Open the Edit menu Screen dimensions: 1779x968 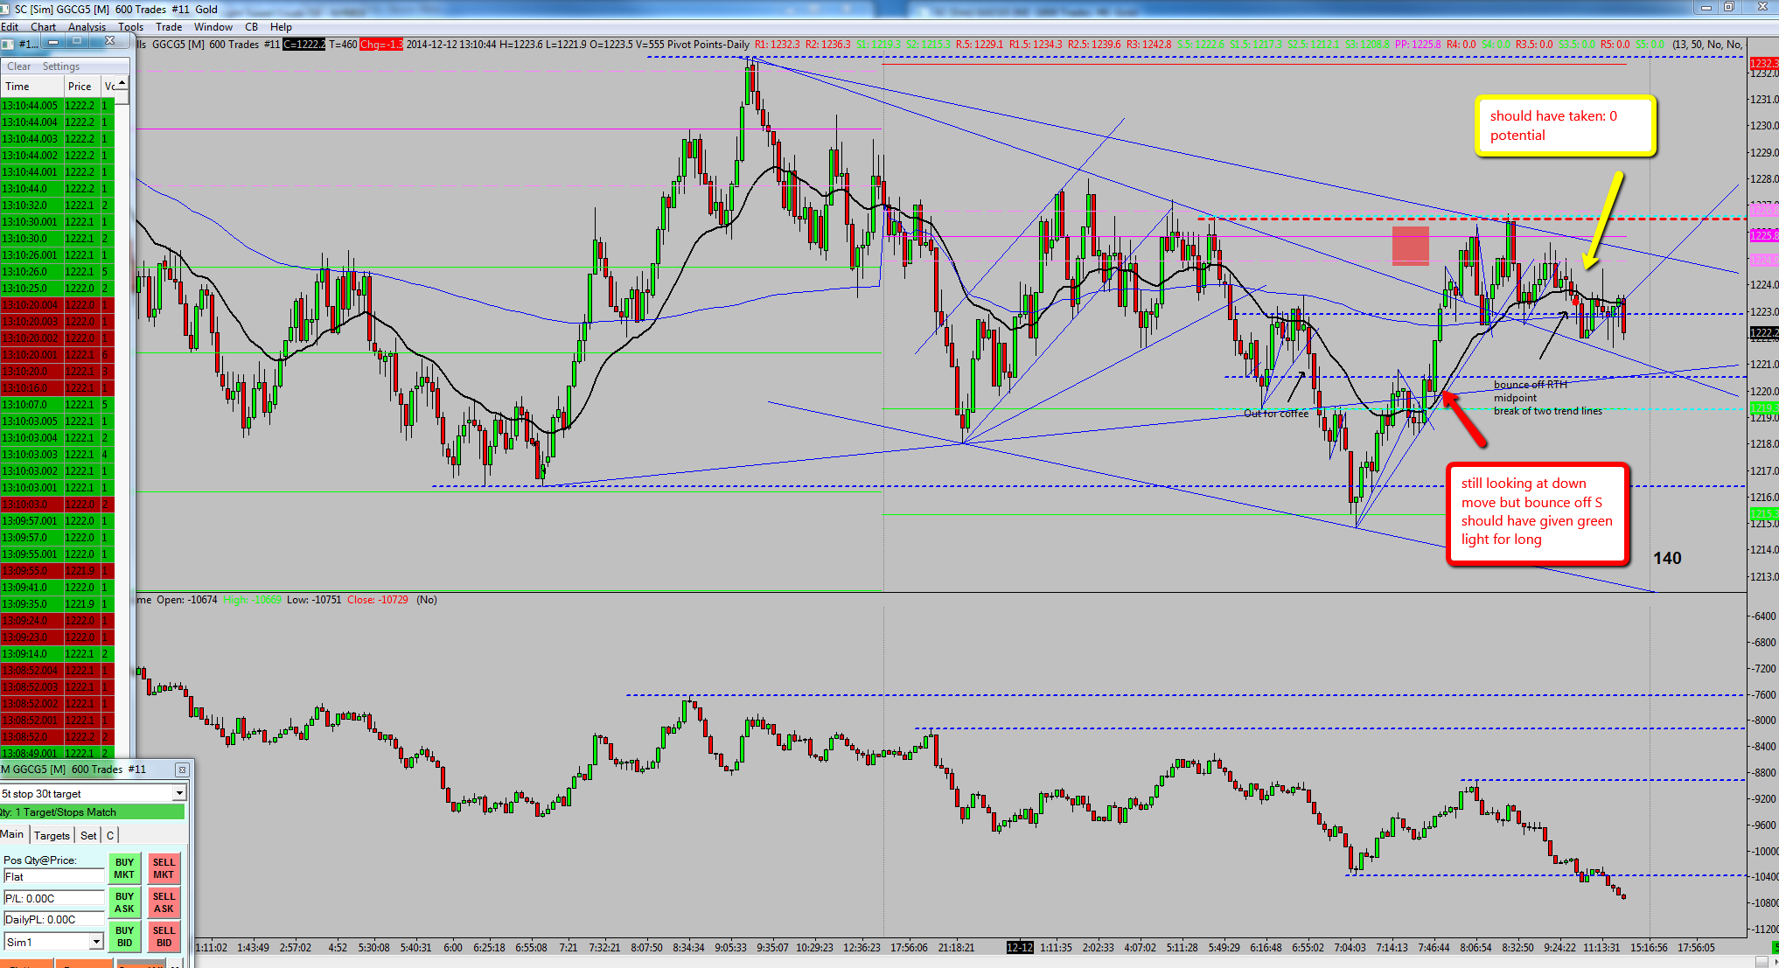coord(10,27)
